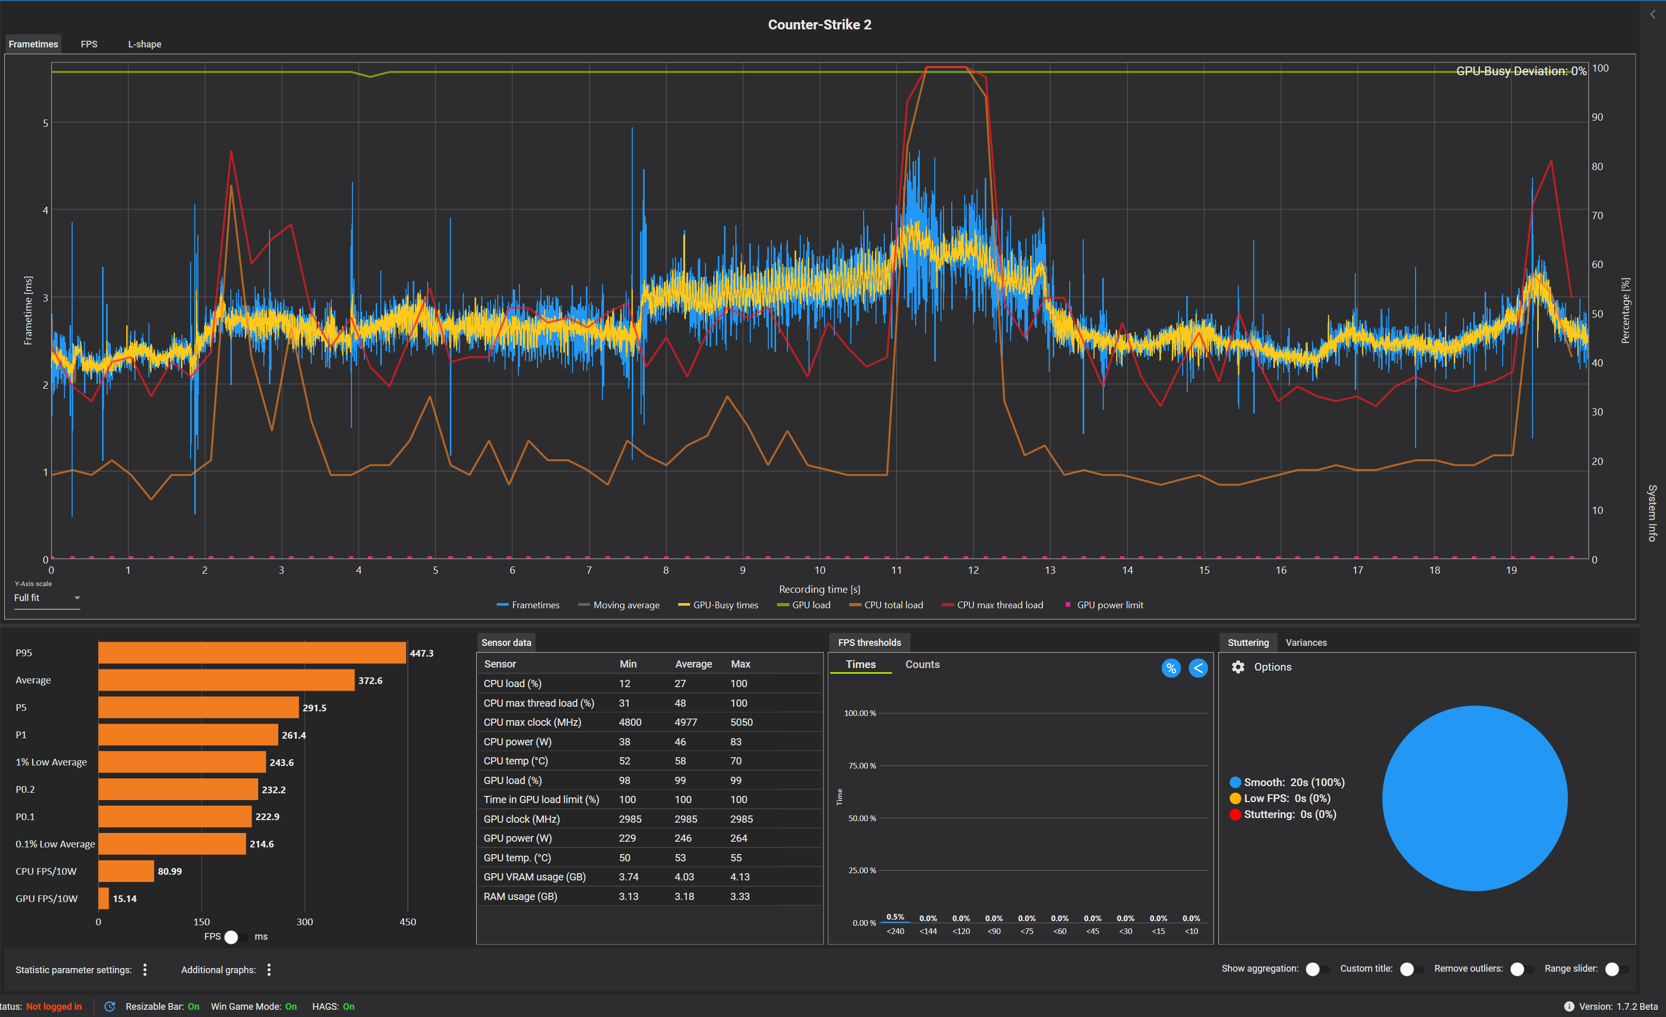Switch to the Variances tab

tap(1306, 642)
